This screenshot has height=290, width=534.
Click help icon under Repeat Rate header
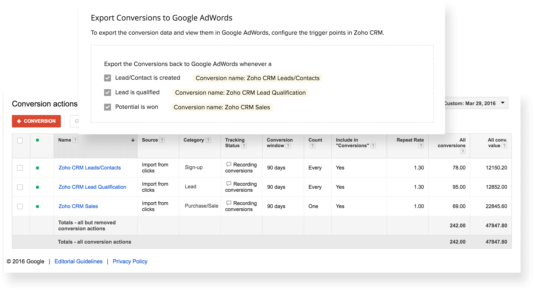[421, 146]
